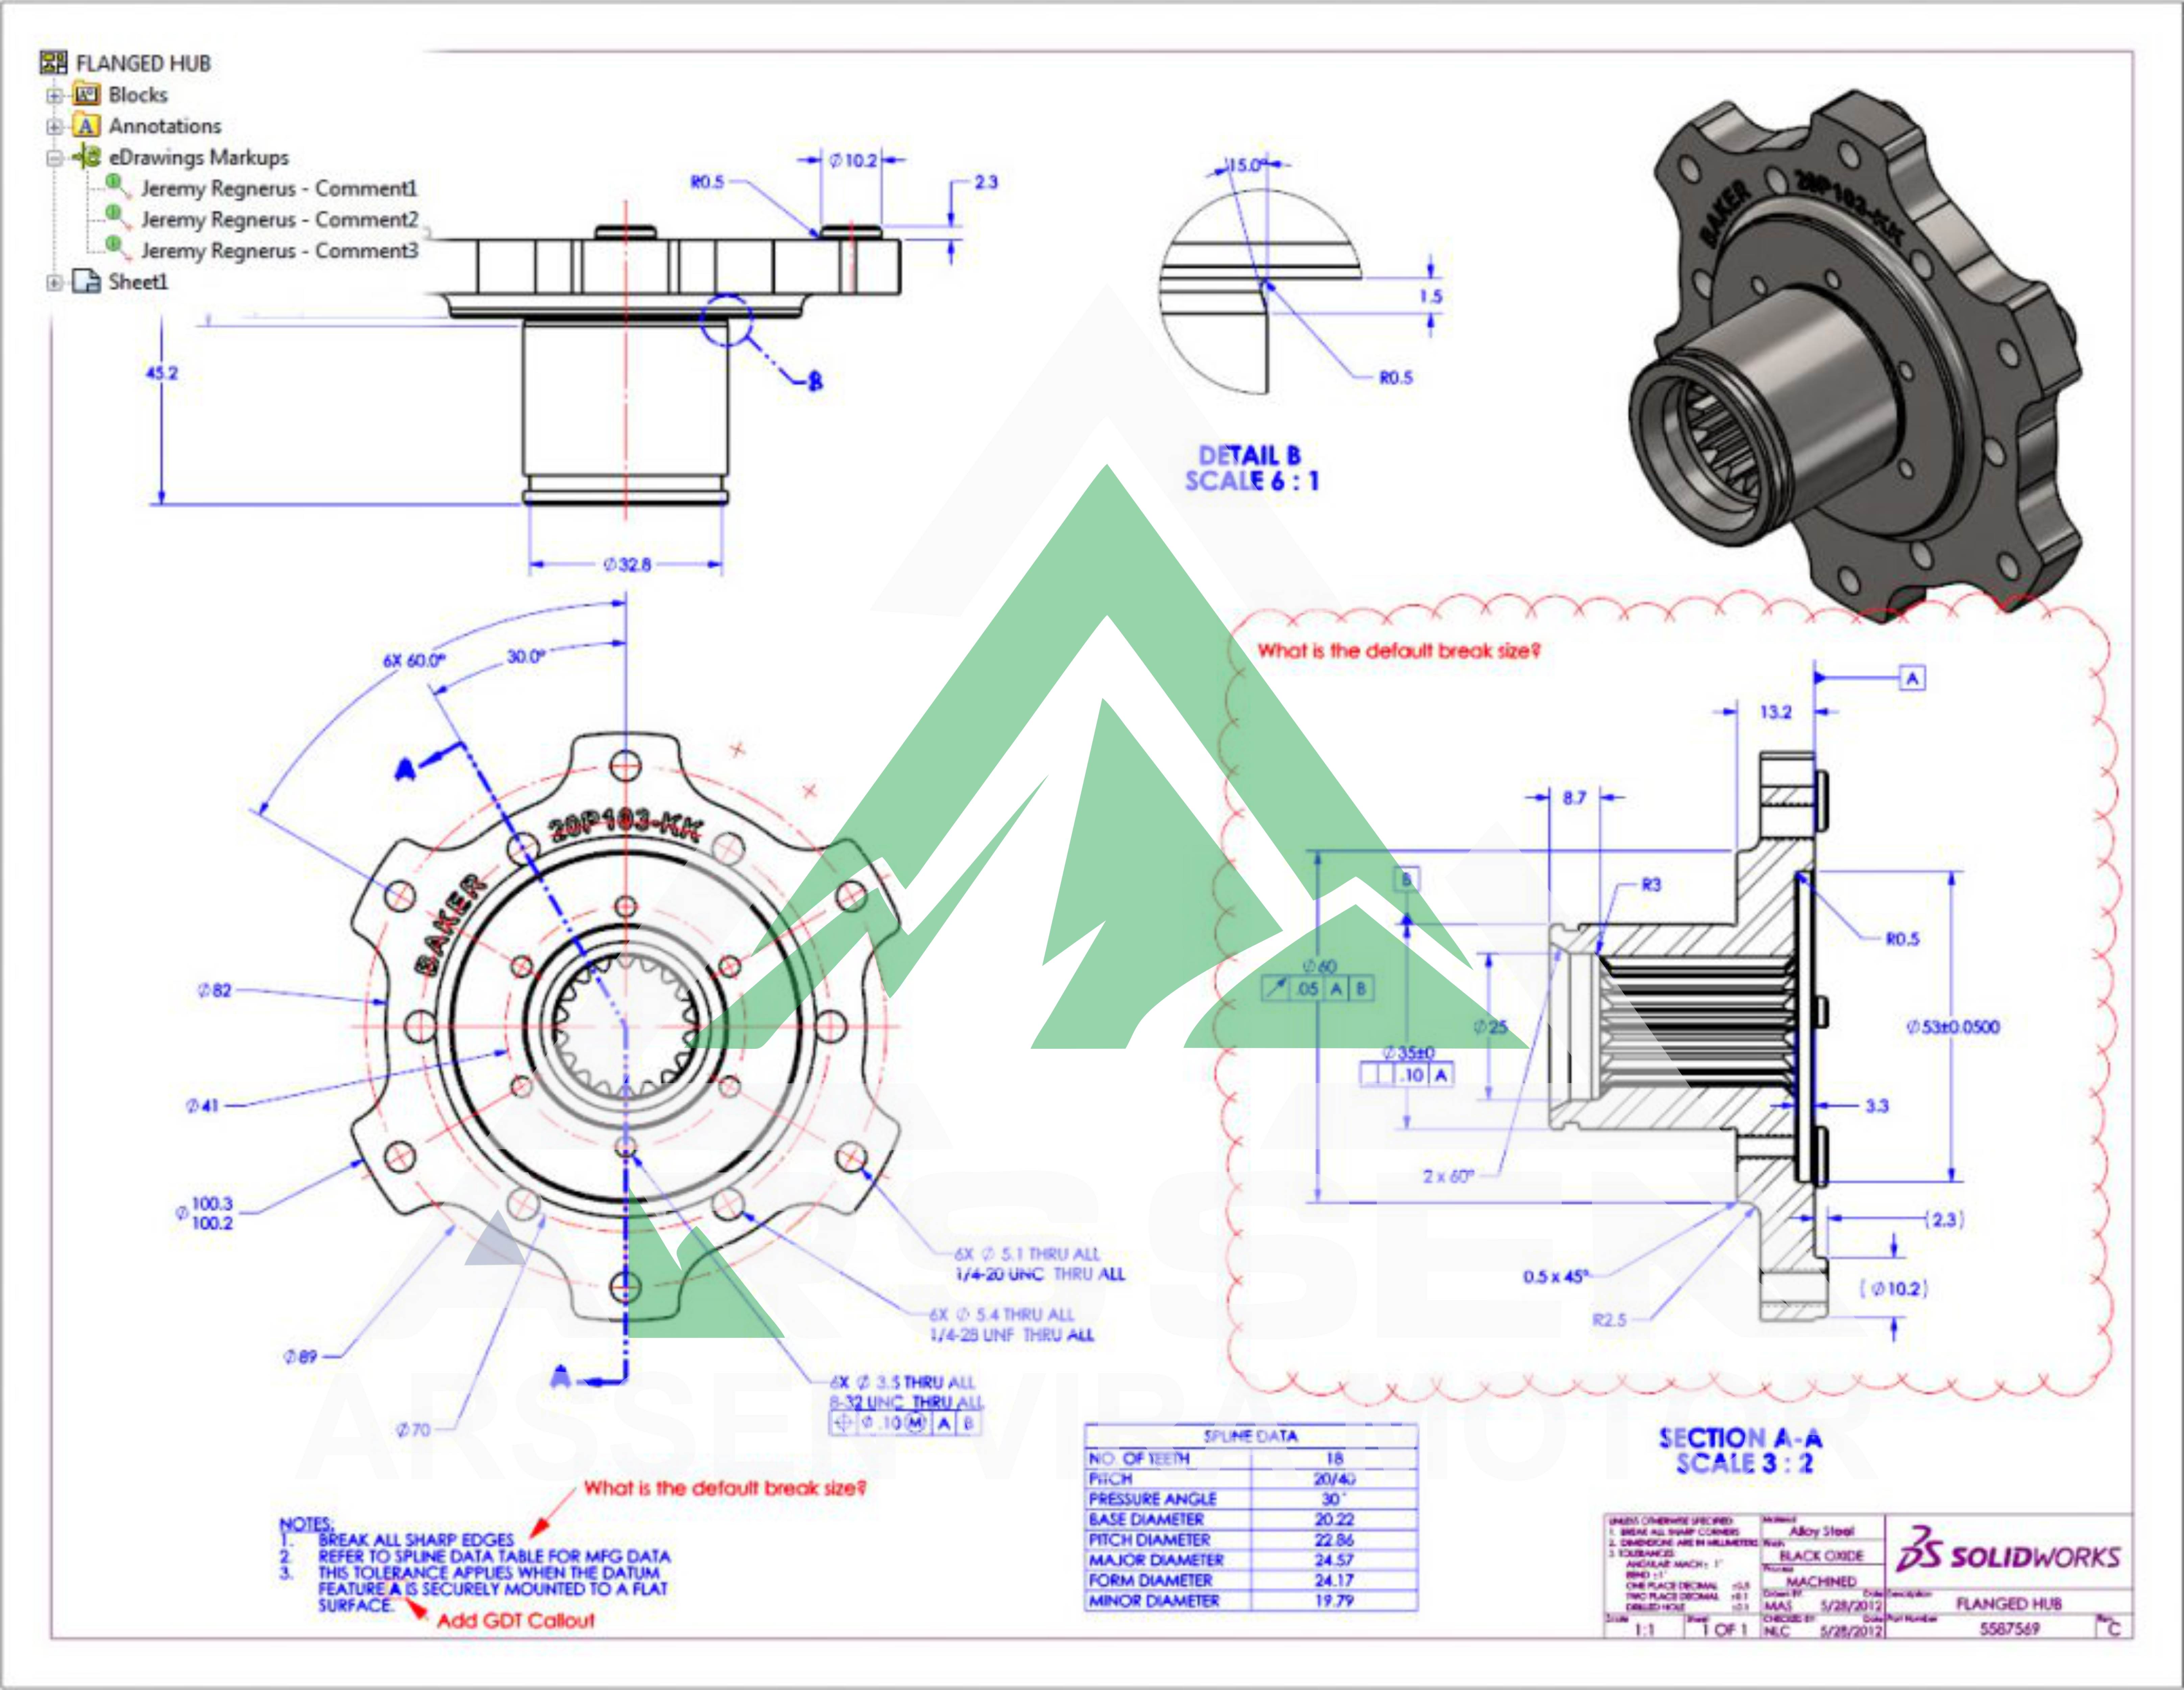Click the R2.5 radius callout

[1609, 1320]
